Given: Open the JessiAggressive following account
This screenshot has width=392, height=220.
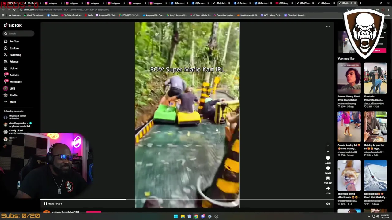Looking at the screenshot, I should pyautogui.click(x=17, y=124).
